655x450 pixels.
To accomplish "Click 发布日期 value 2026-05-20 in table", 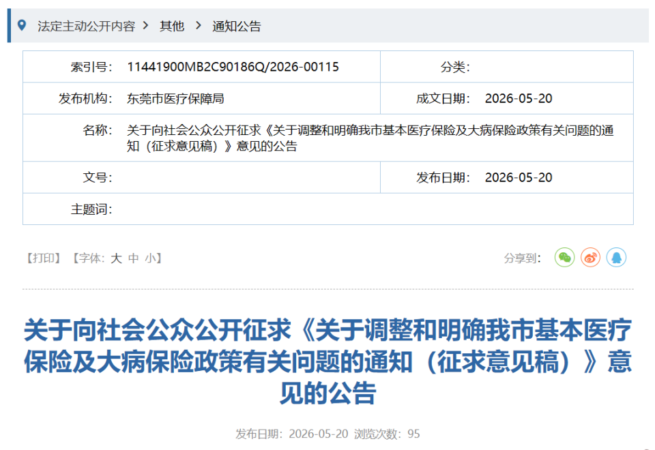I will tap(519, 177).
